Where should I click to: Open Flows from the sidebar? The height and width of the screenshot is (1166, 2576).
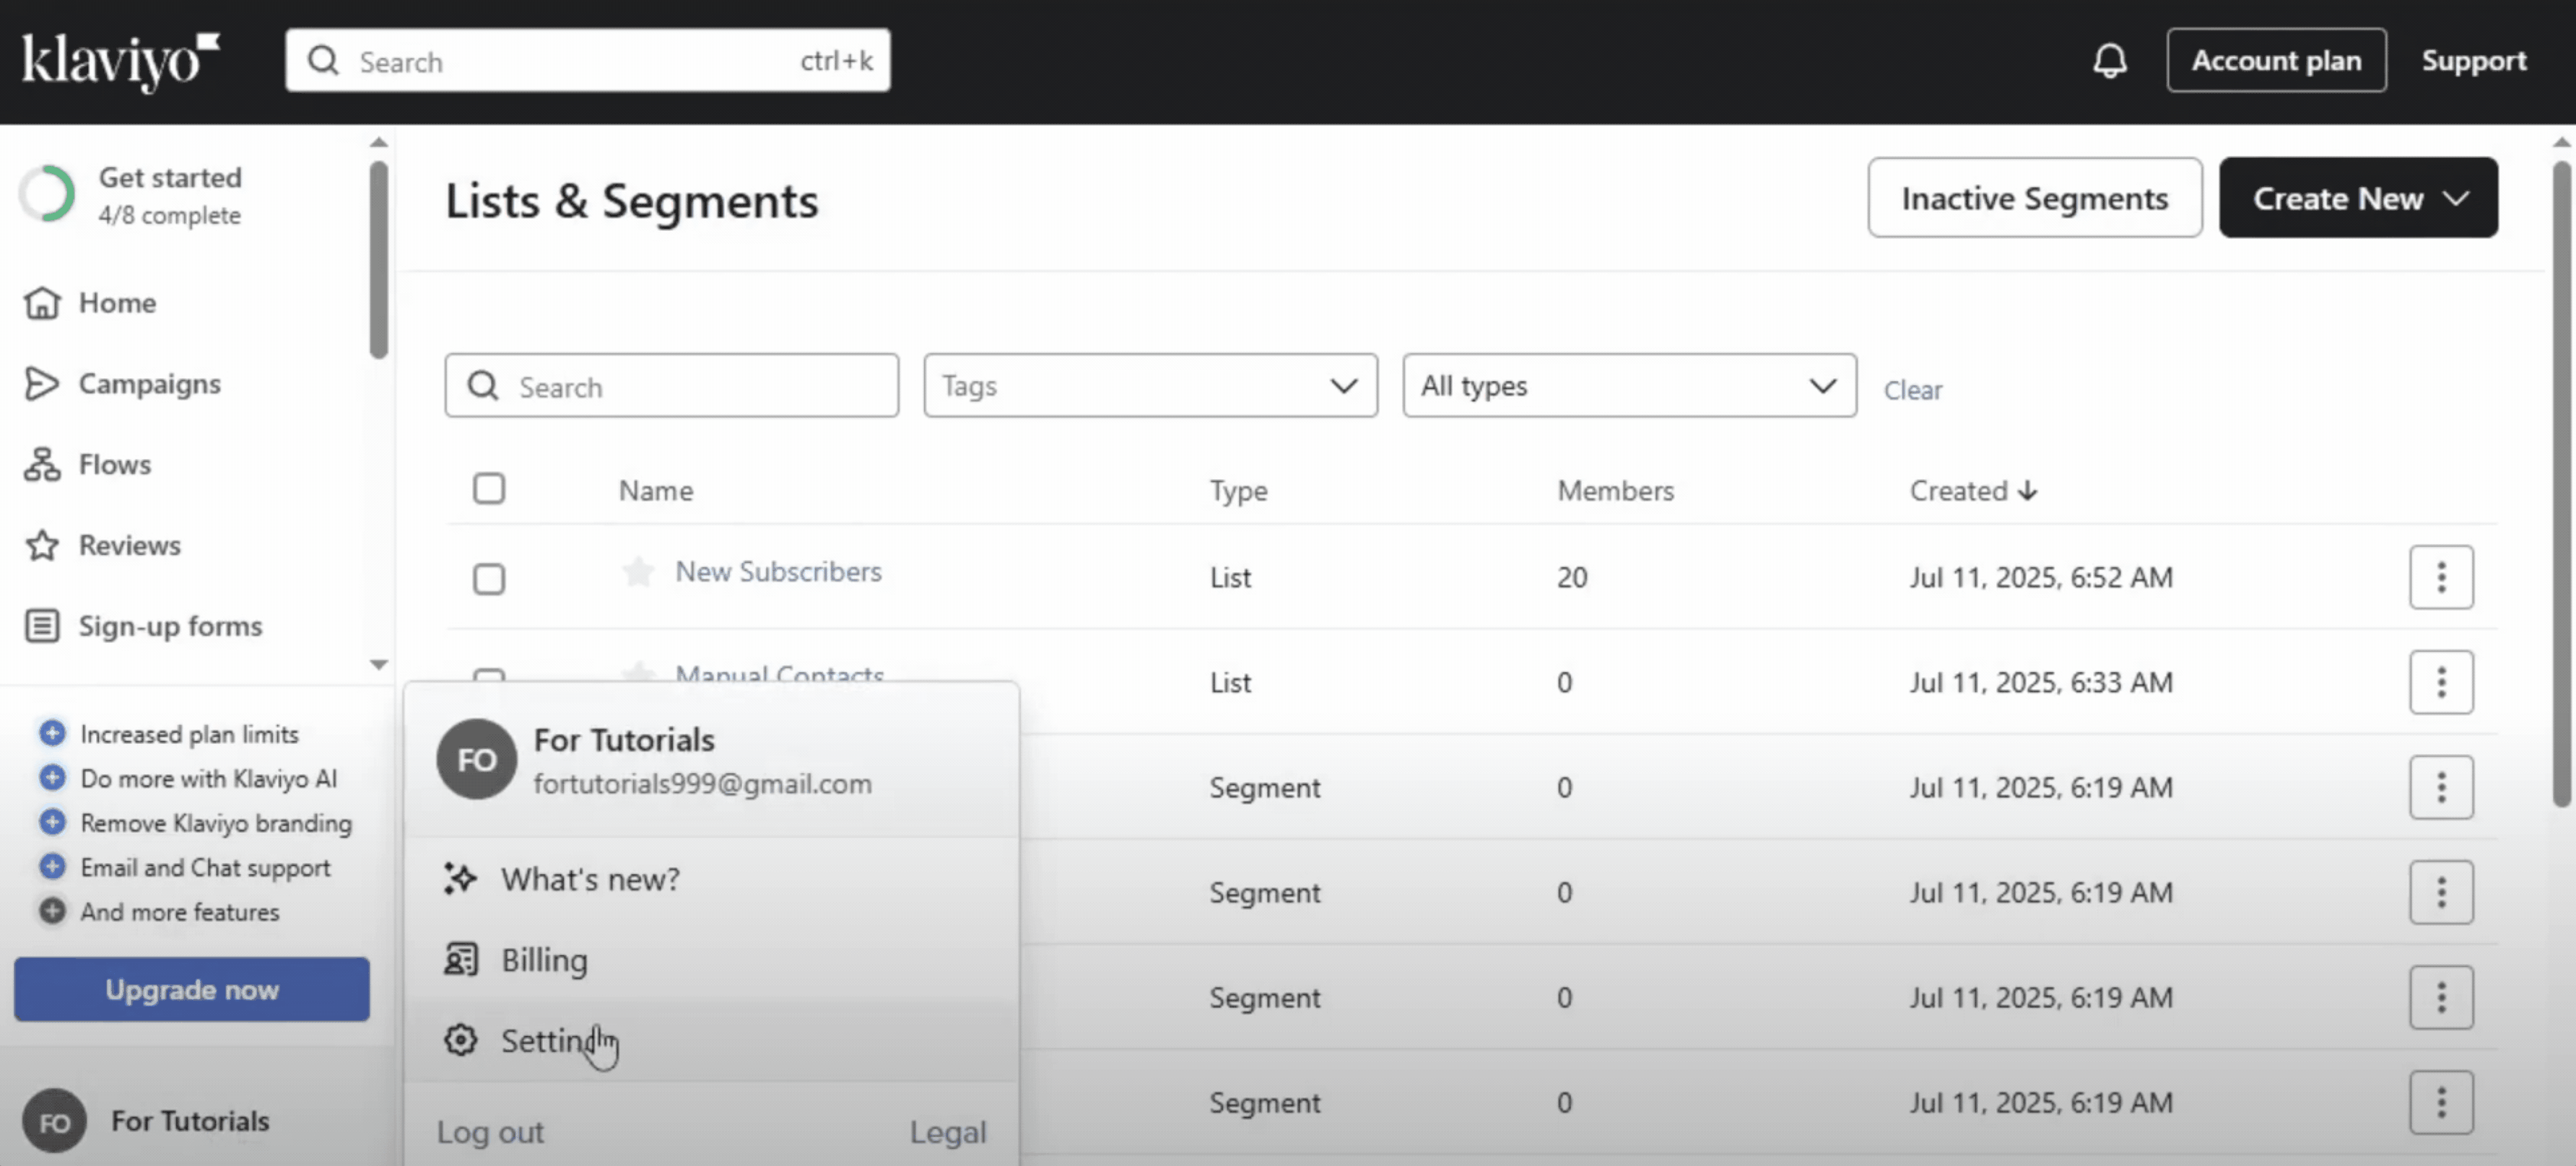click(x=115, y=465)
